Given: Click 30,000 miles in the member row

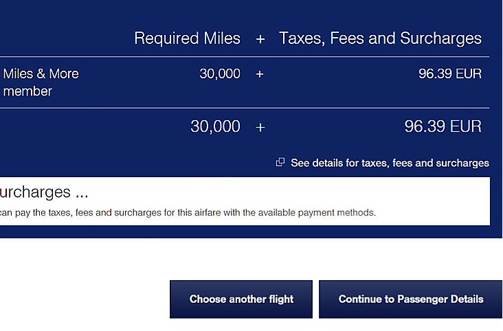Looking at the screenshot, I should click(220, 73).
